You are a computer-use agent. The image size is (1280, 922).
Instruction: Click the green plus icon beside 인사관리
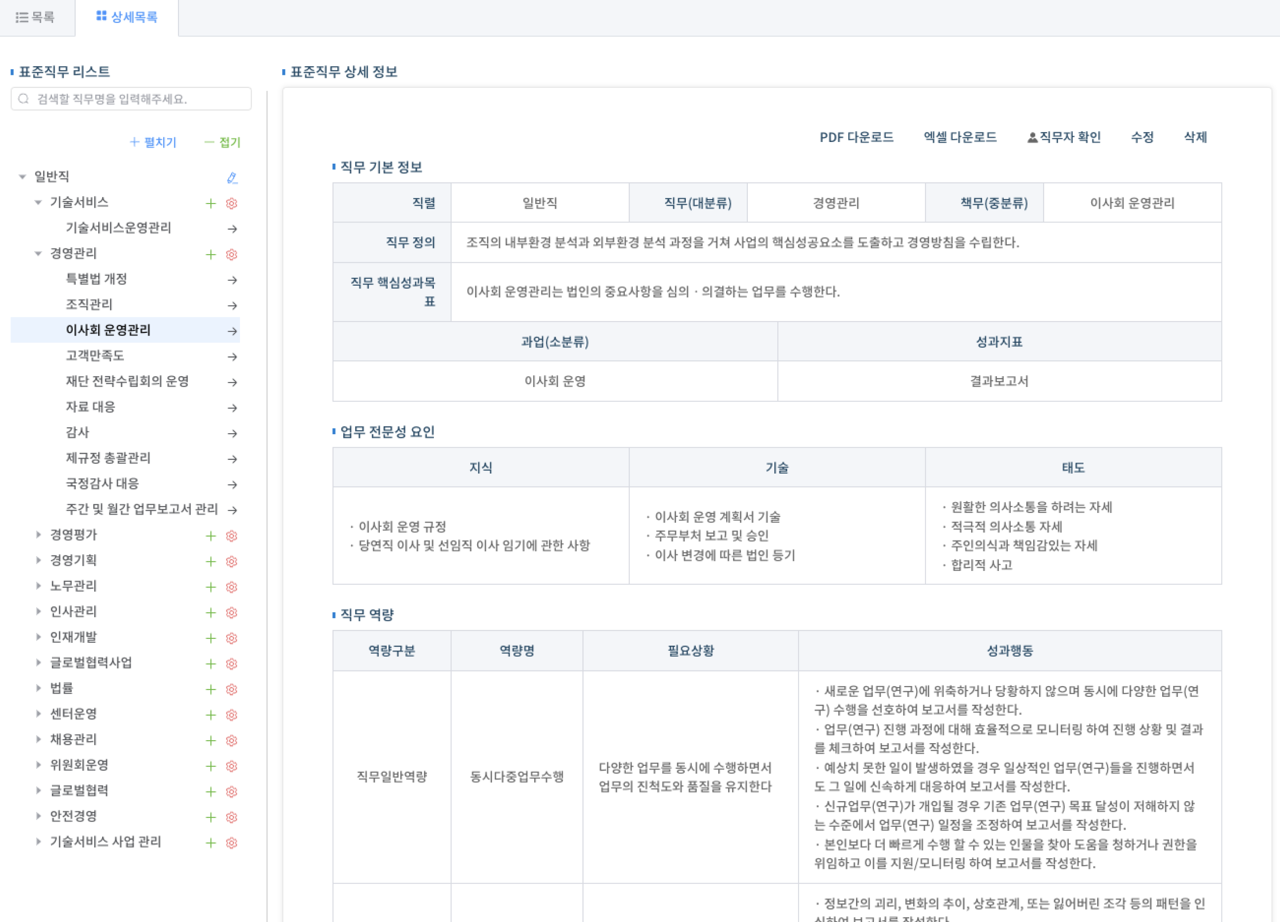tap(210, 612)
